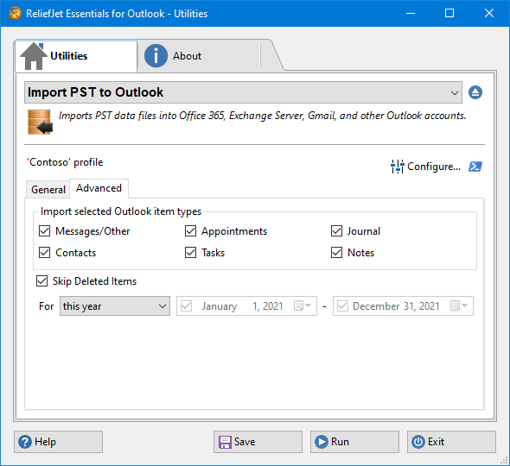Toggle Skip Deleted Items option

pos(42,281)
